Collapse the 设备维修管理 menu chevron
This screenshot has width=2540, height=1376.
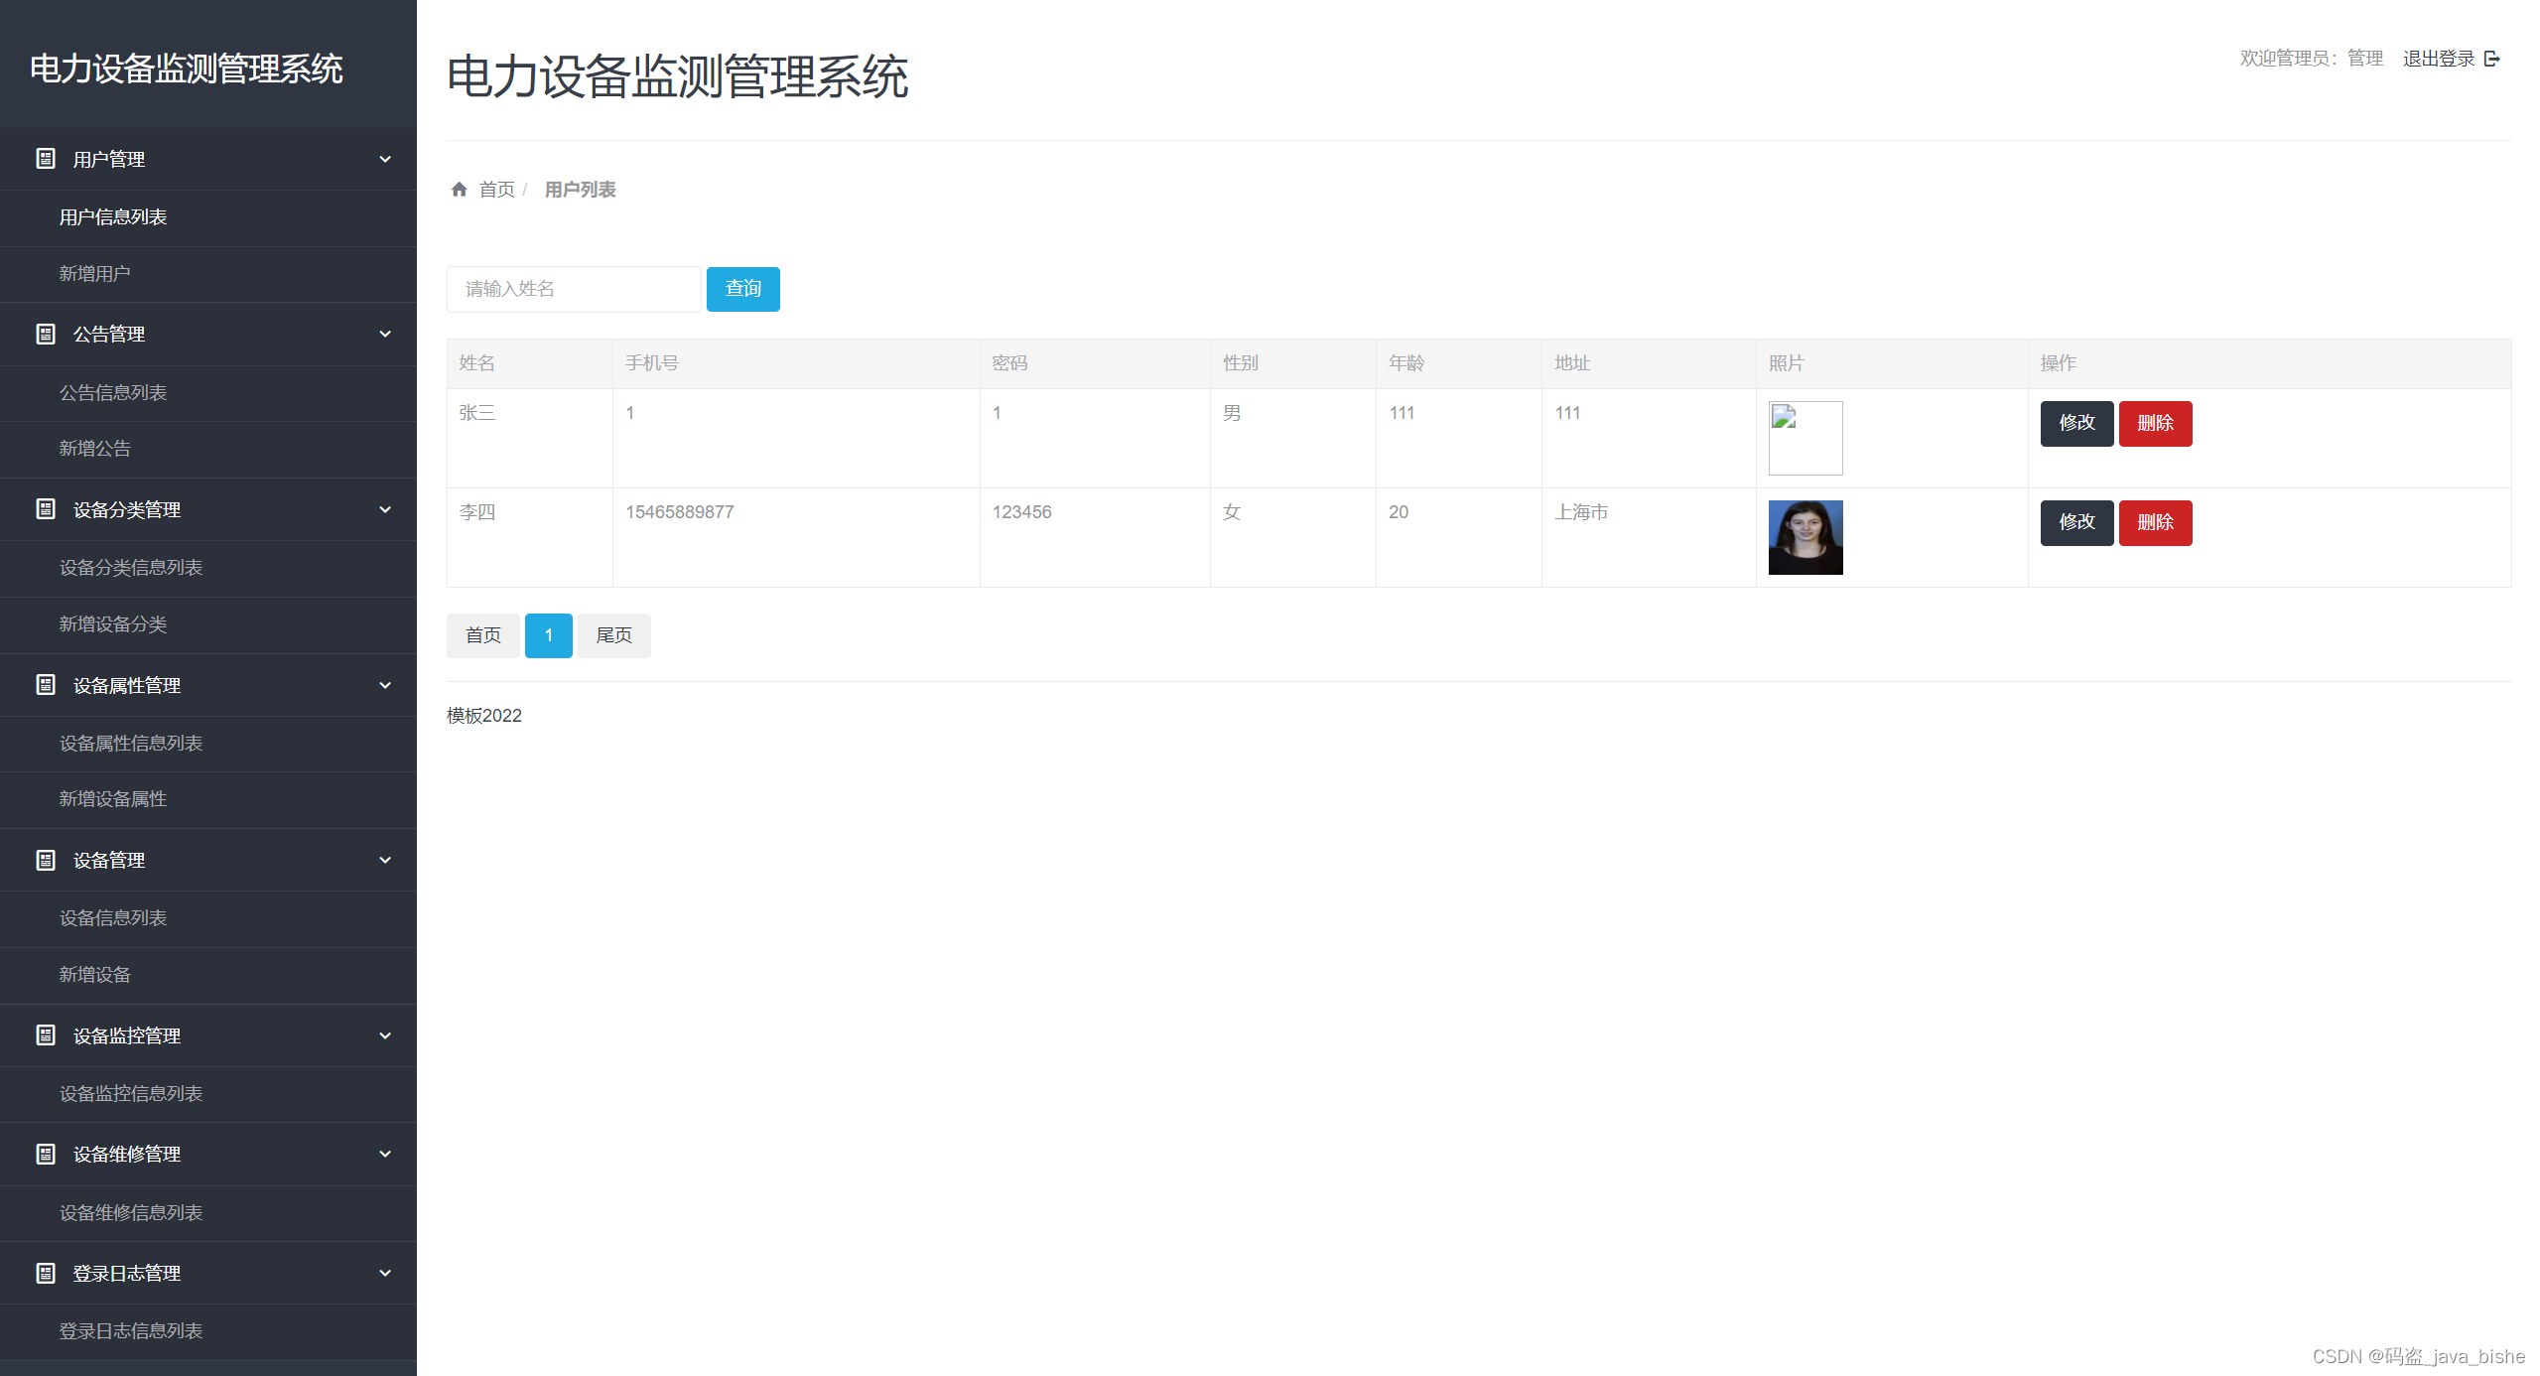[x=385, y=1154]
